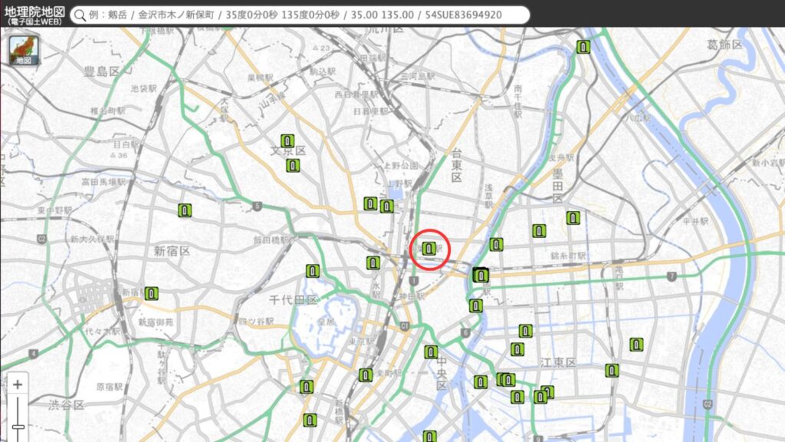785x442 pixels.
Task: Select the marker circled in red
Action: 429,249
